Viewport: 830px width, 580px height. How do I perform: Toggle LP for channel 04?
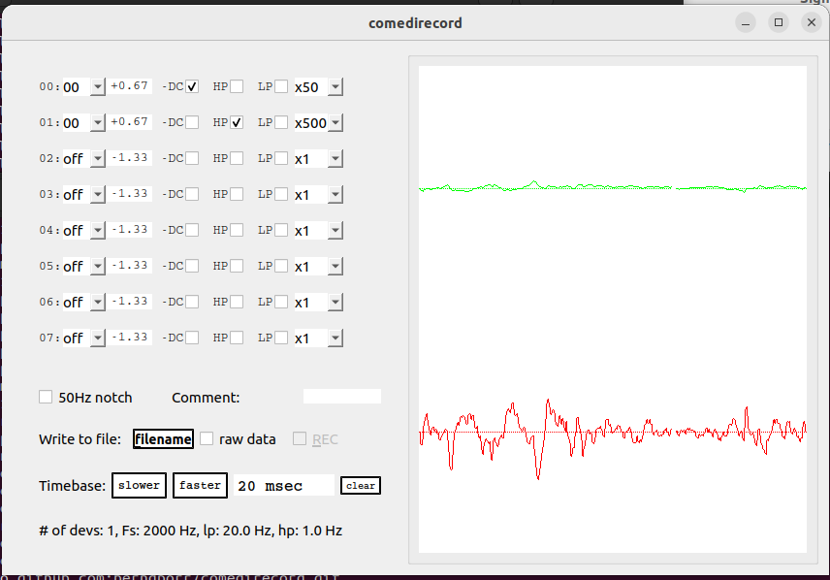pyautogui.click(x=281, y=231)
